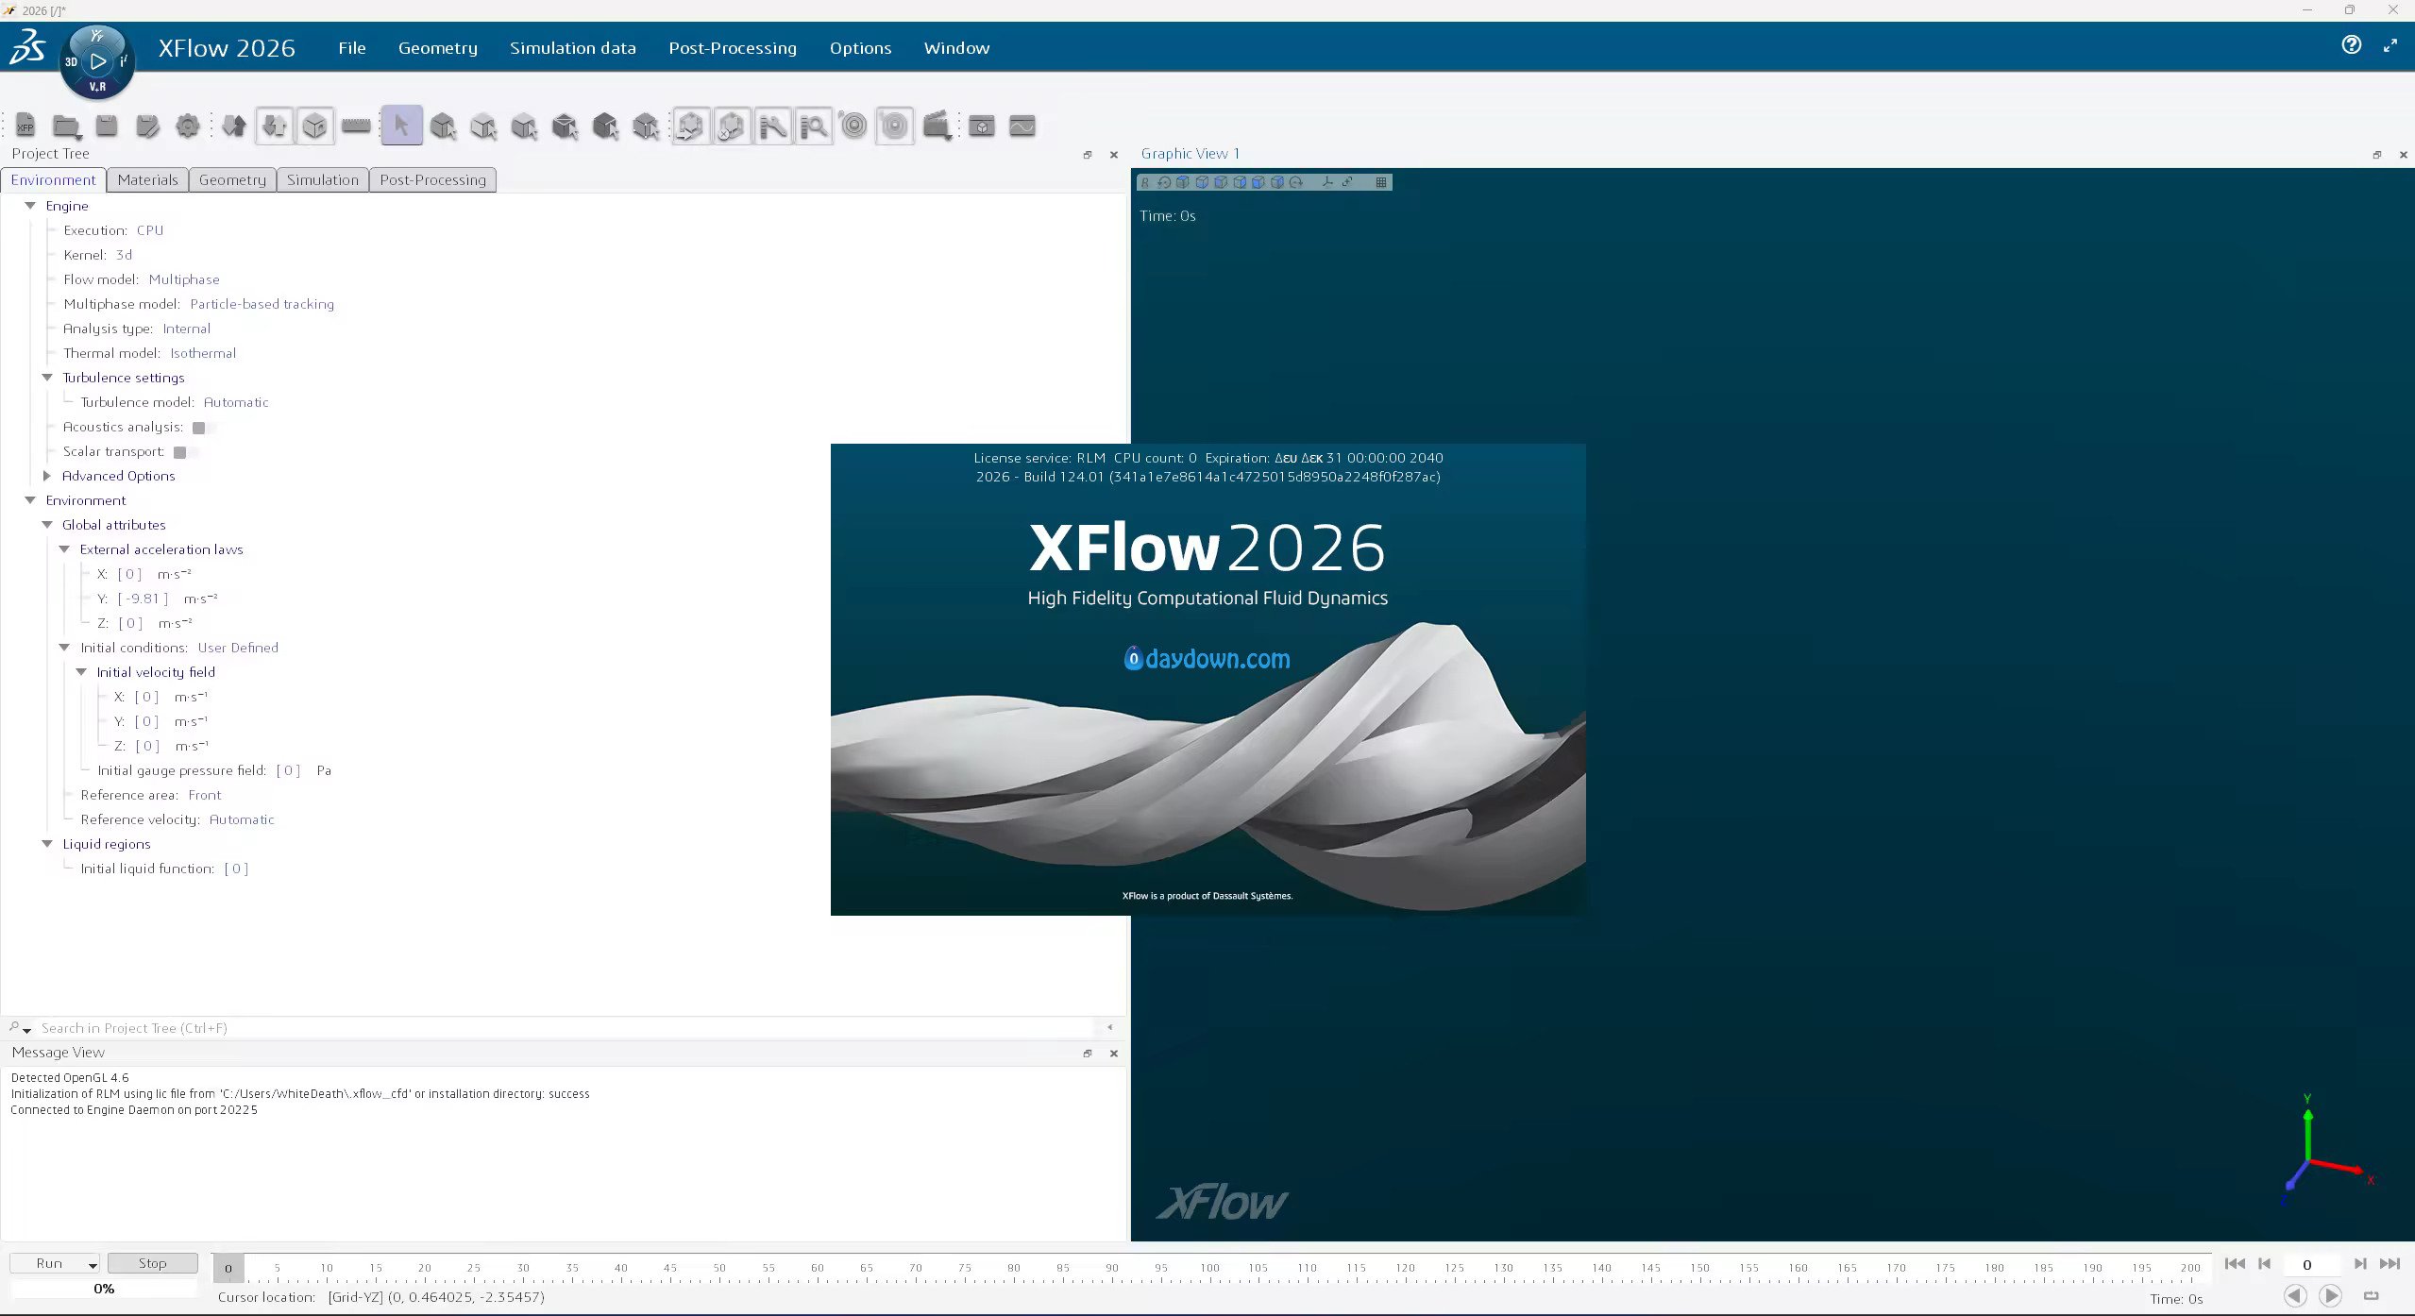The height and width of the screenshot is (1316, 2415).
Task: Enable the Scalar transport checkbox
Action: click(x=179, y=452)
